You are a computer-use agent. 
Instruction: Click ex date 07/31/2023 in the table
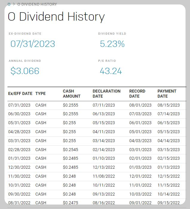pos(19,105)
